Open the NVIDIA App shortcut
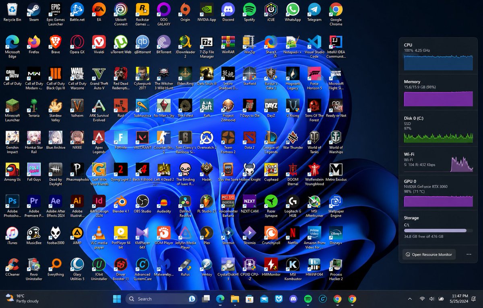Viewport: 483px width, 308px height. pos(207,12)
